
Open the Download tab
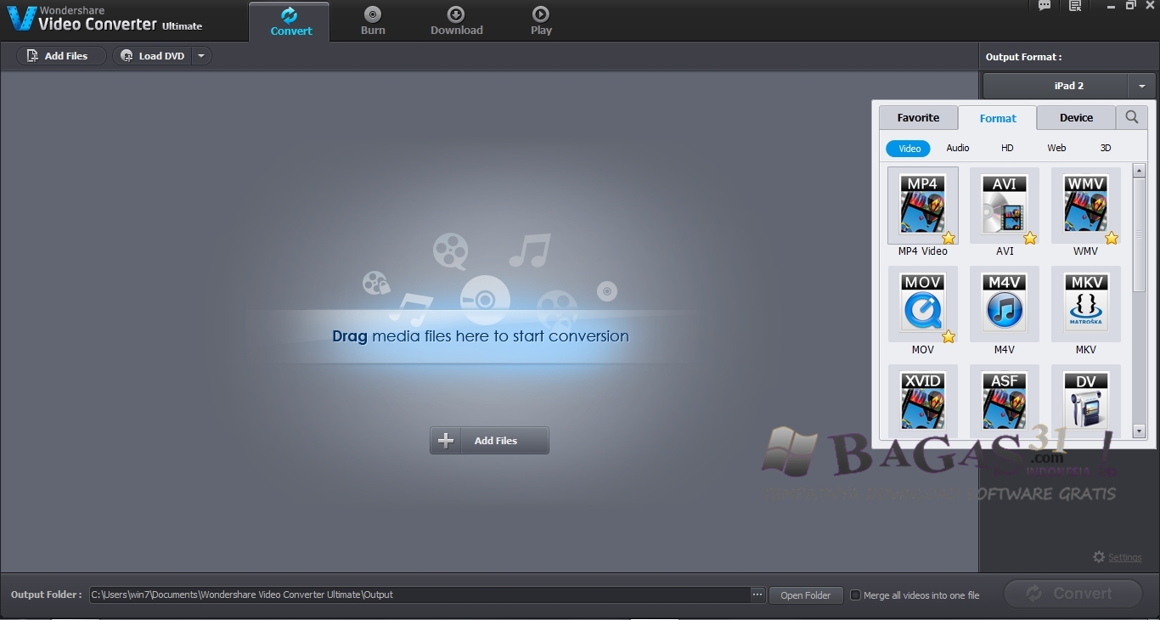[456, 21]
